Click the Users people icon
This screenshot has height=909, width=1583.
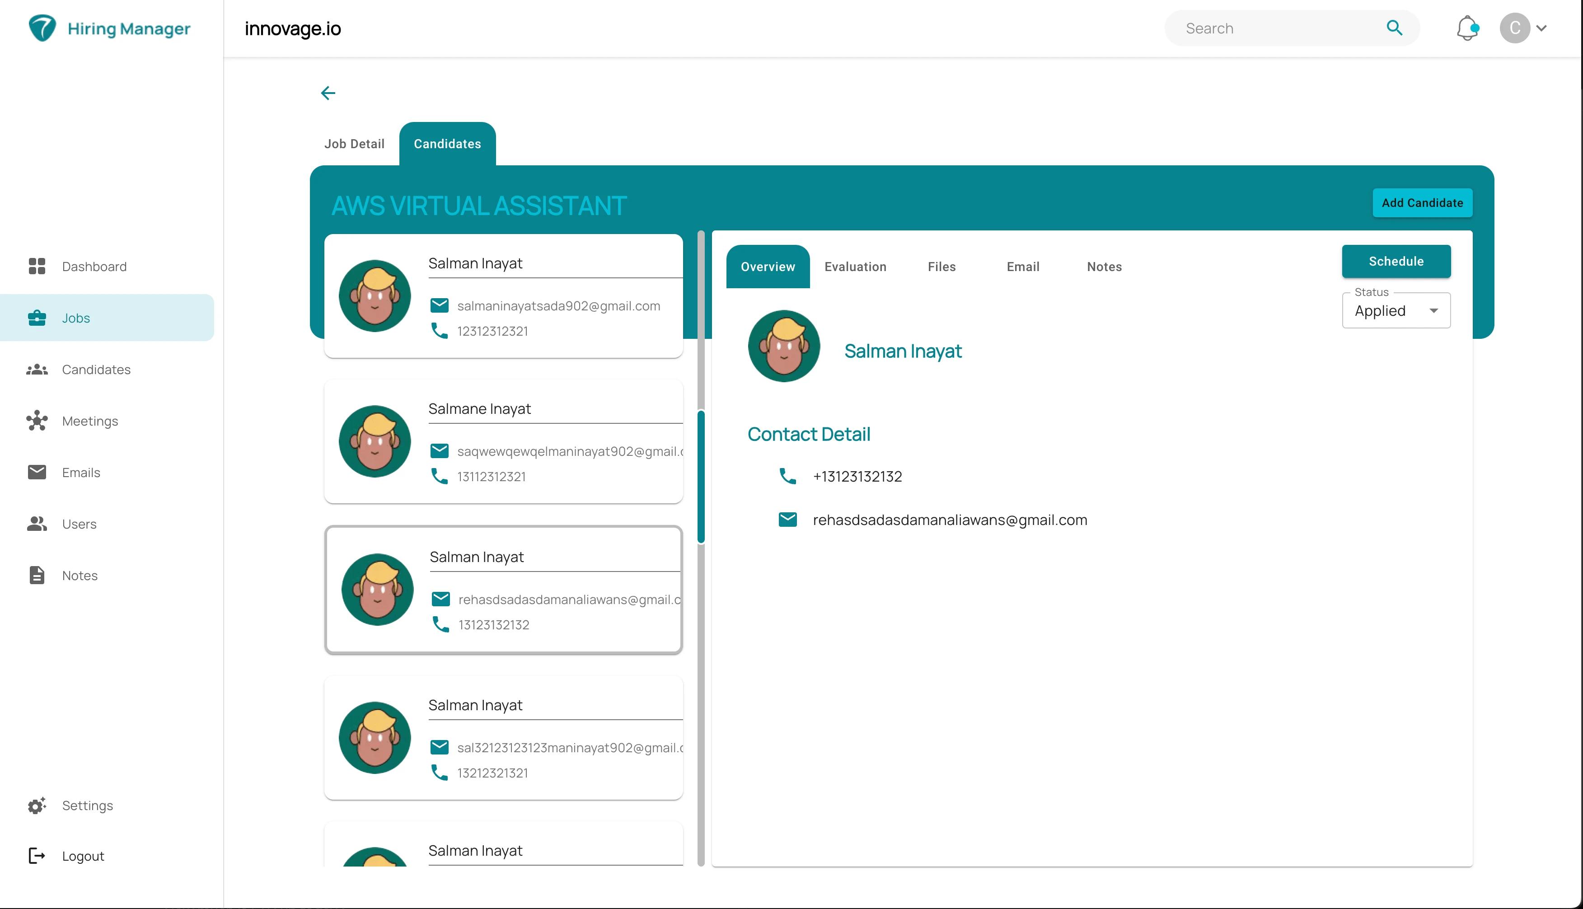coord(37,524)
